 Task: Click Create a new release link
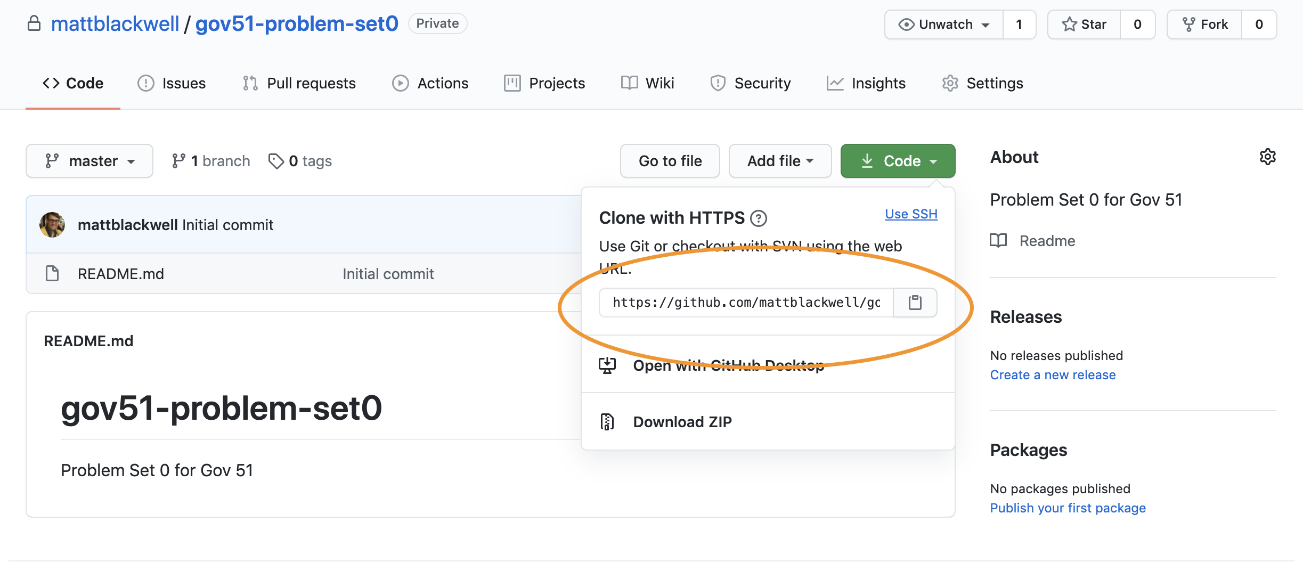[1053, 375]
